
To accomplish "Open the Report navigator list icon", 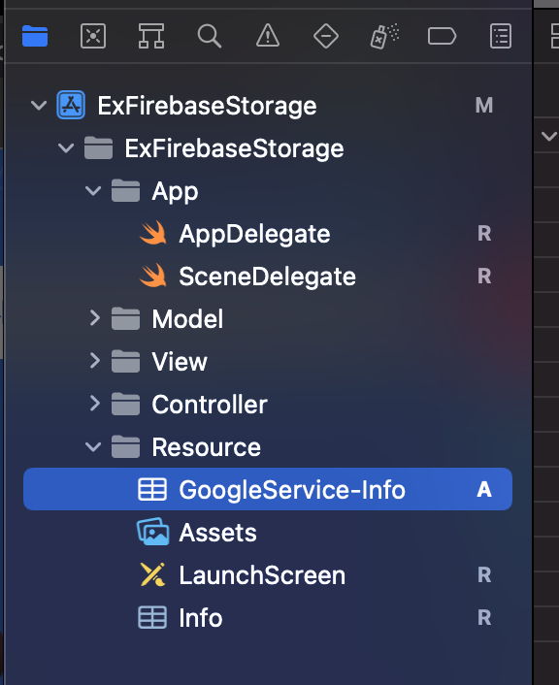I will 501,36.
